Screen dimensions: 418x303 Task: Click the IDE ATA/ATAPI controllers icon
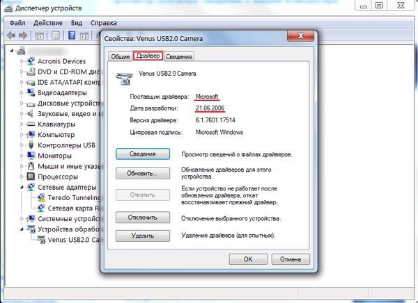pos(31,83)
